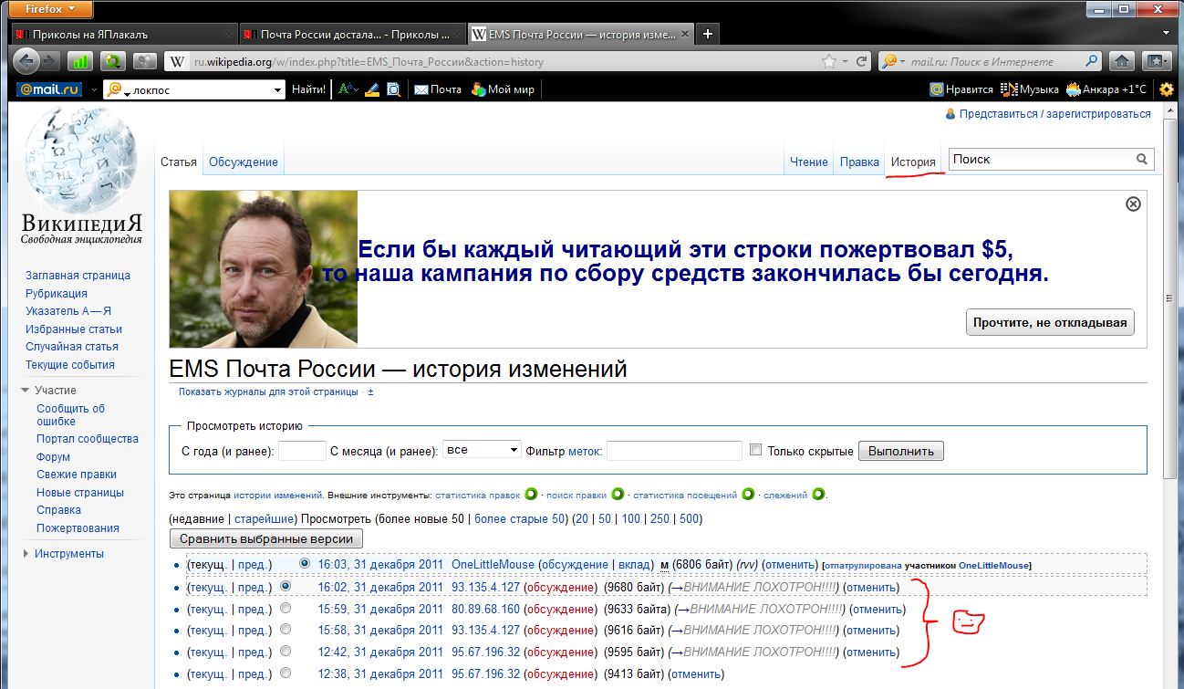Open Мой мир in the toolbar
This screenshot has height=689, width=1184.
pyautogui.click(x=503, y=89)
